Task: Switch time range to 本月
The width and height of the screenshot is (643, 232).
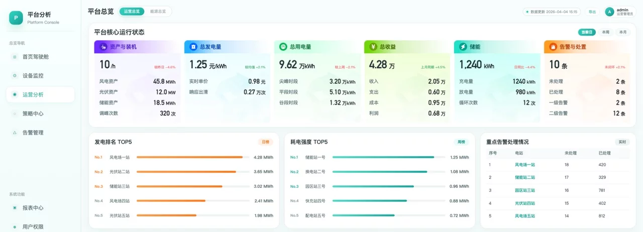Action: coord(623,32)
